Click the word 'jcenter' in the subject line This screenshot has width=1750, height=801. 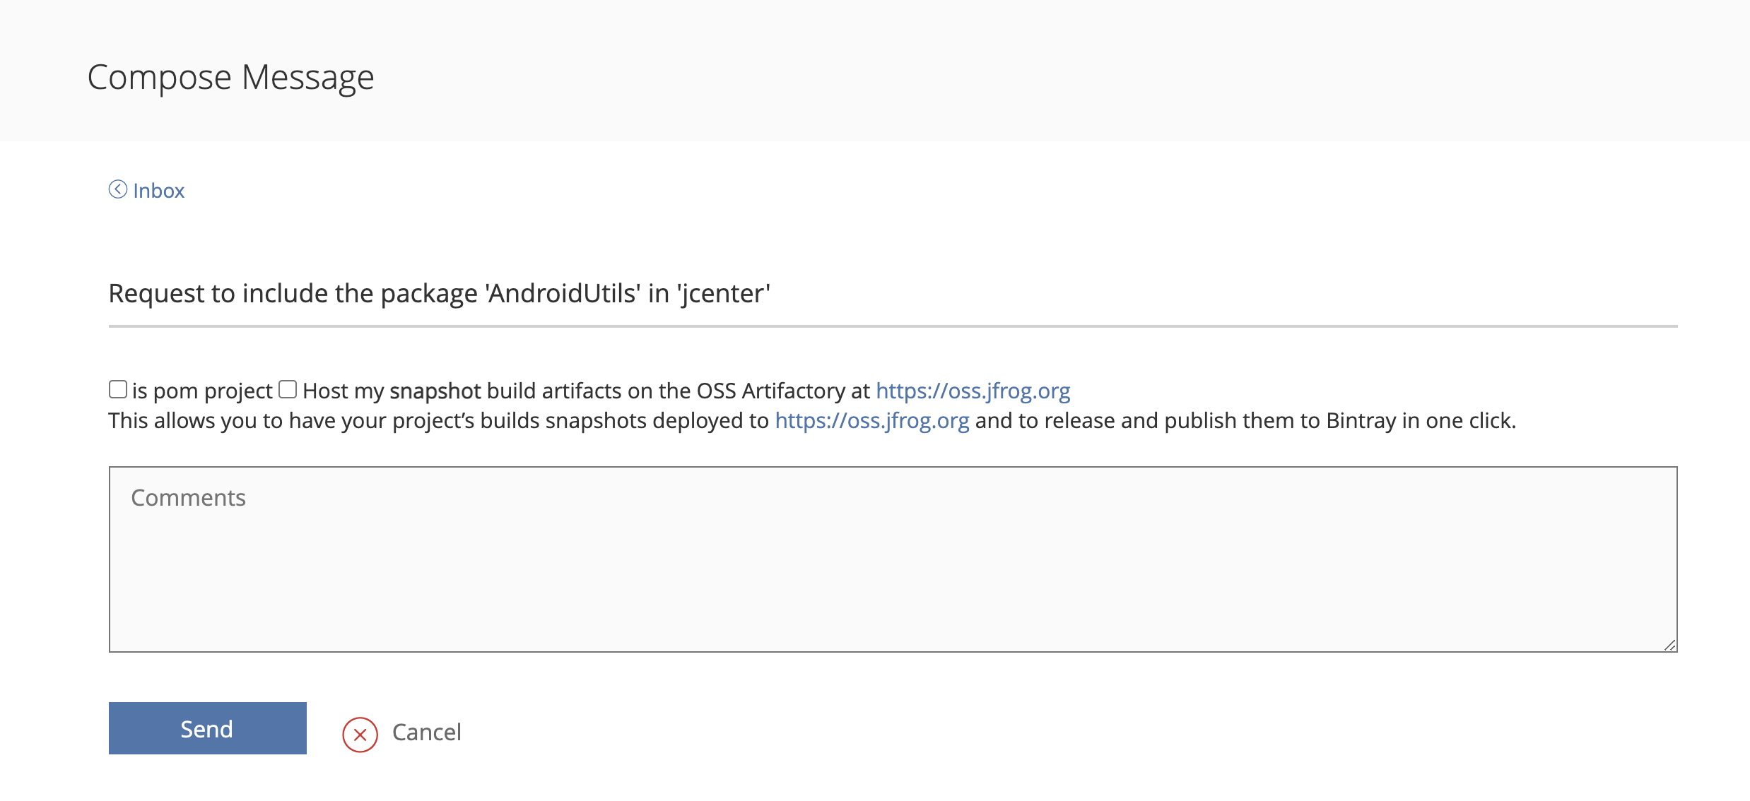(723, 293)
